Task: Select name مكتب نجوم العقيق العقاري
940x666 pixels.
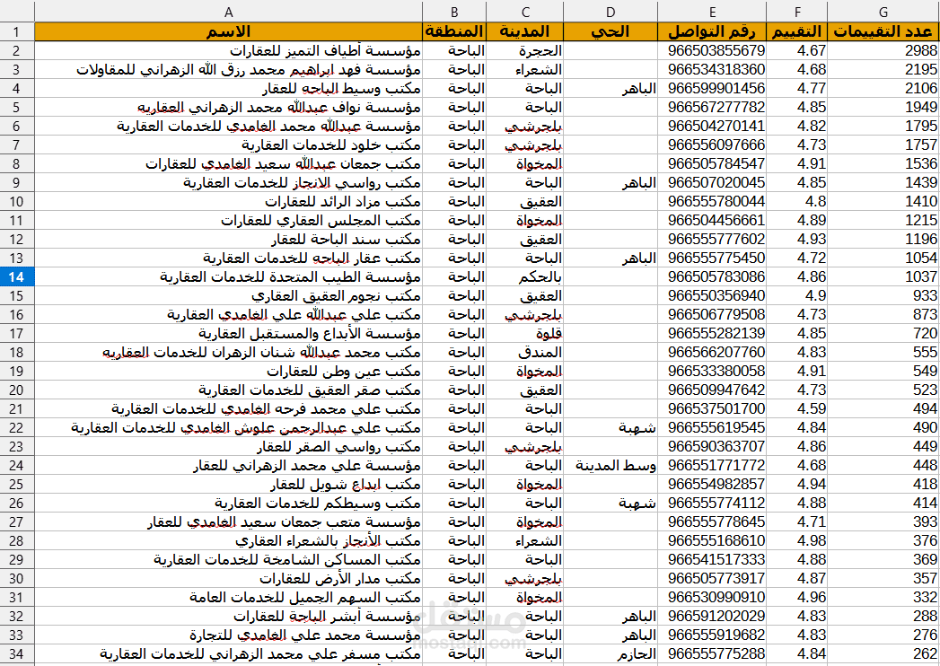Action: 228,295
